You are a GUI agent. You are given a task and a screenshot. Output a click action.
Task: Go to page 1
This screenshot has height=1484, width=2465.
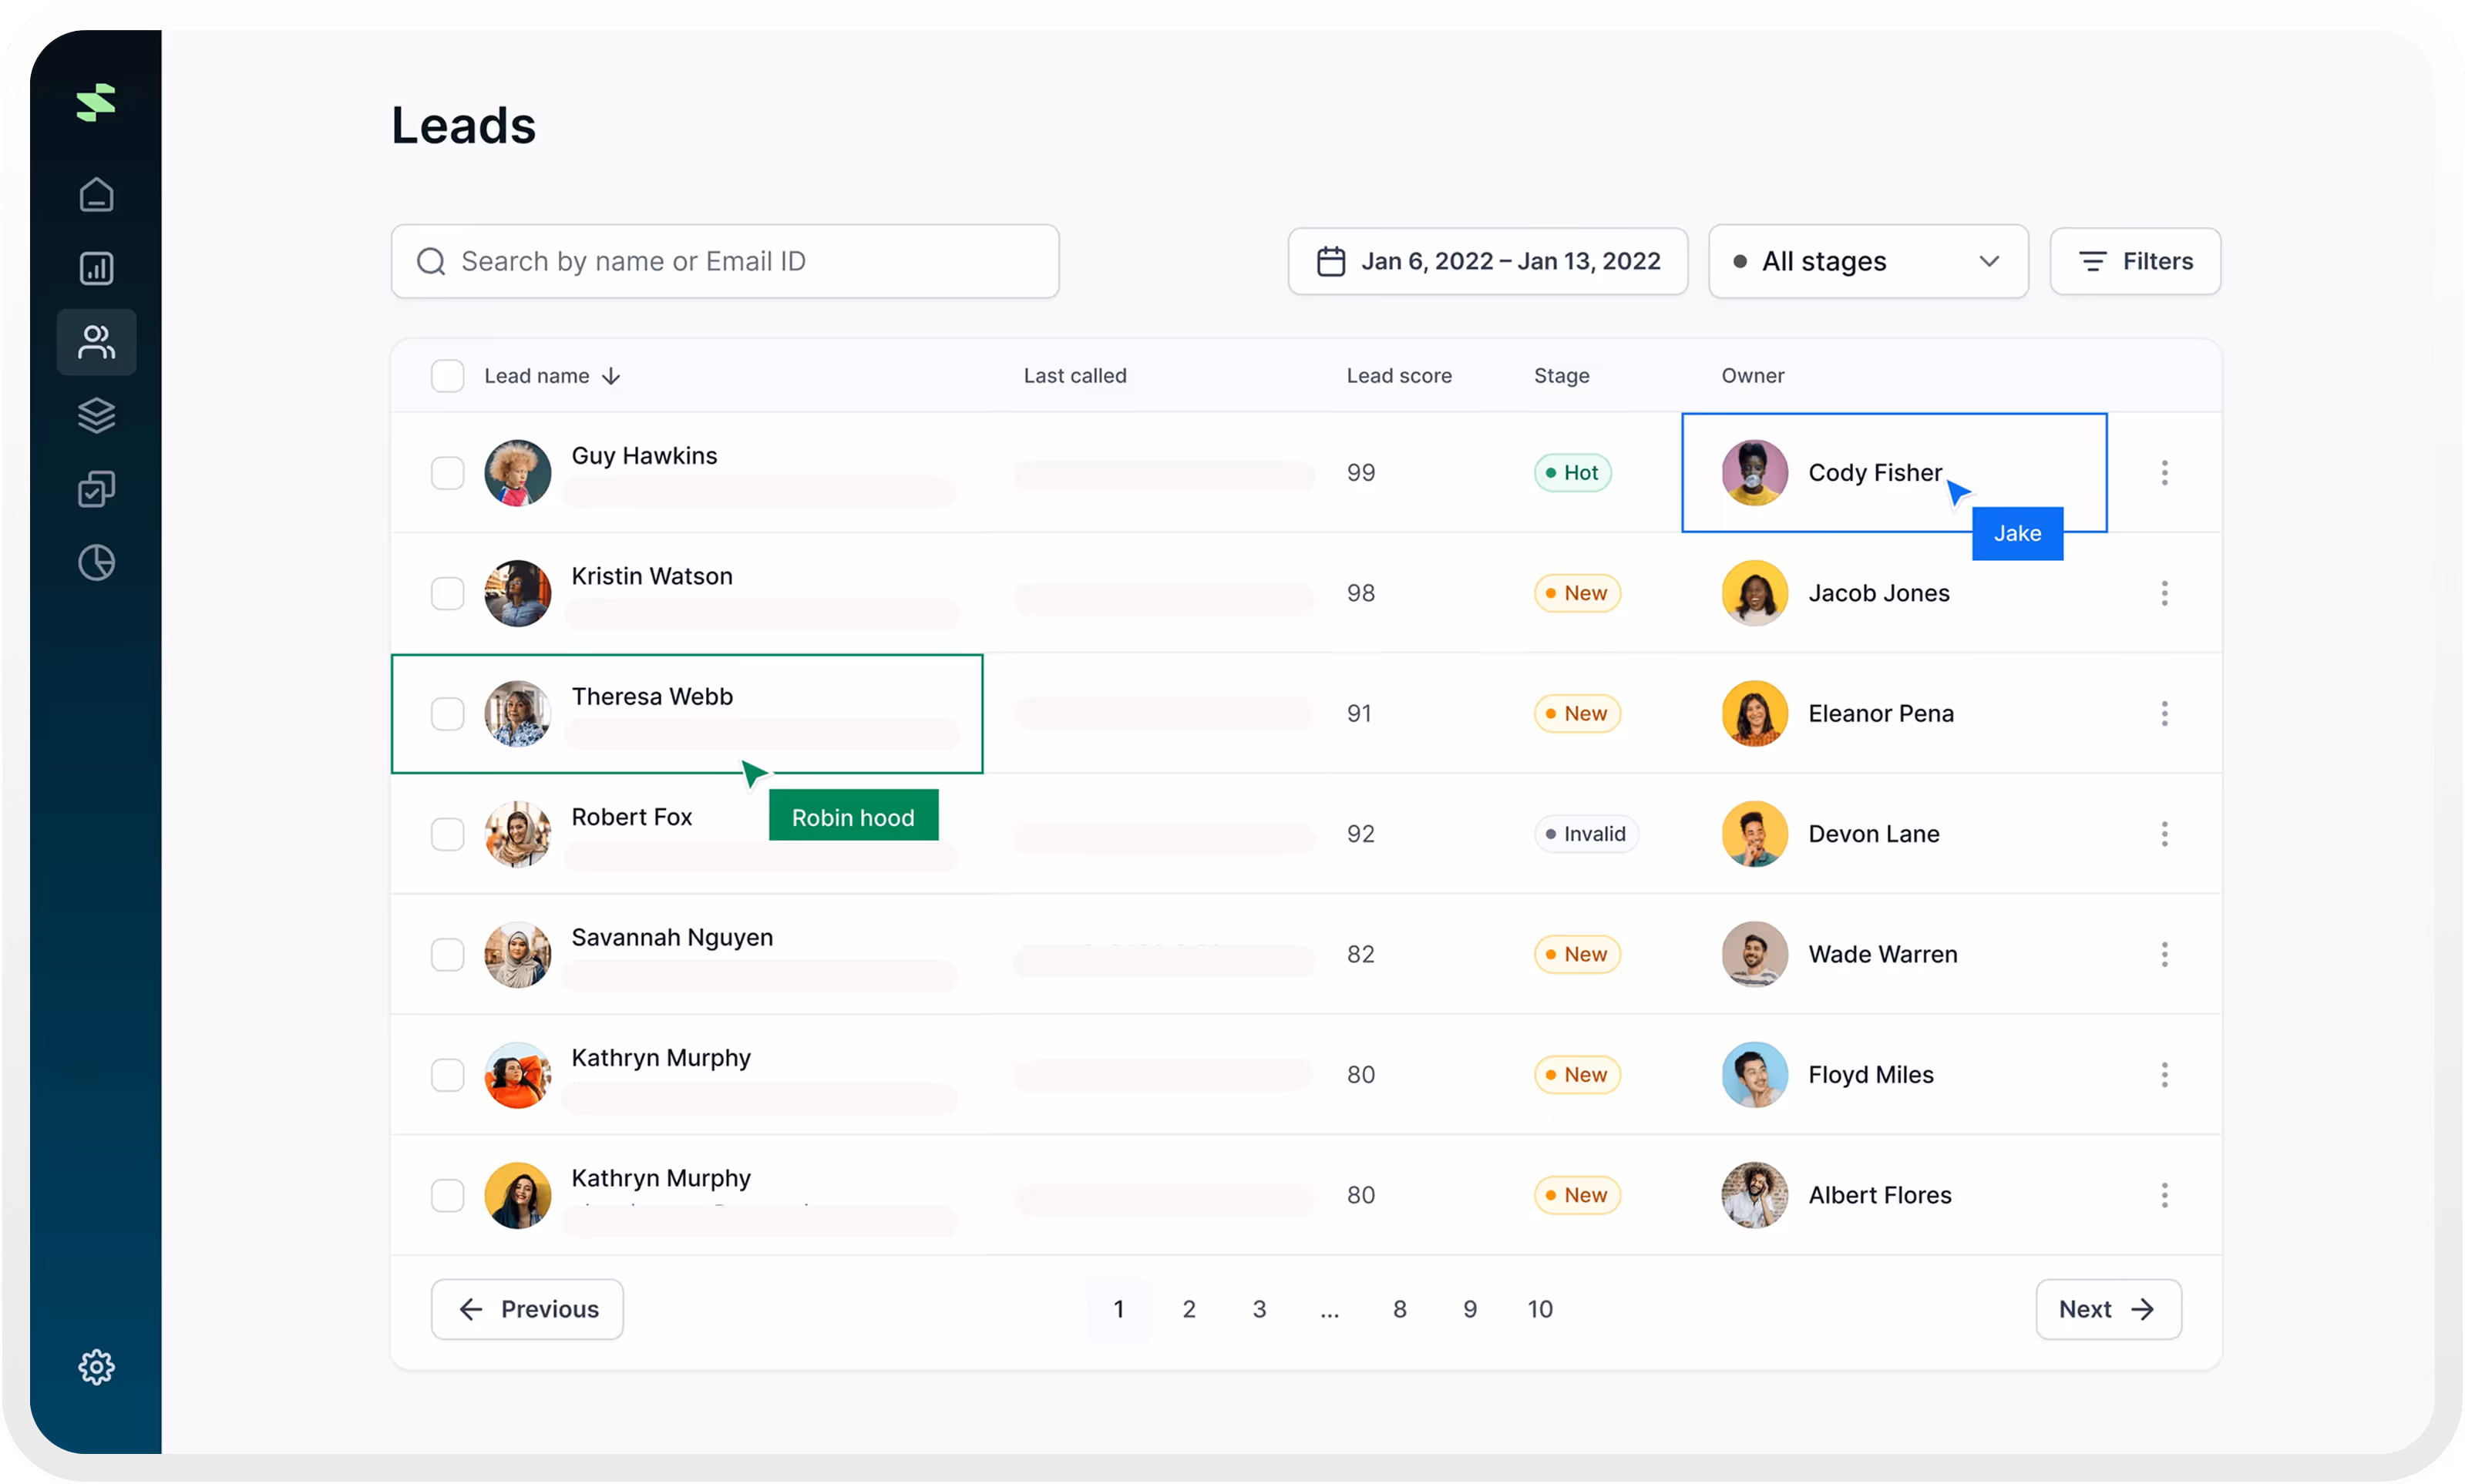click(1118, 1309)
